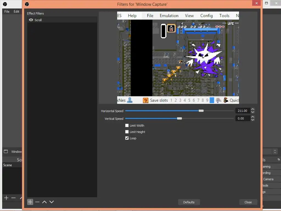Maximize the OBS main window
This screenshot has height=211, width=281.
pos(266,3)
